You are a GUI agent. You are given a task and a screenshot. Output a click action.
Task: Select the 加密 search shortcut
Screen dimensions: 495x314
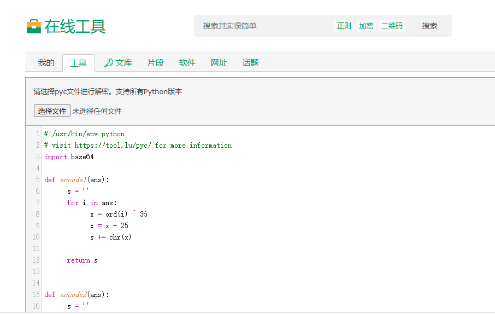[366, 26]
